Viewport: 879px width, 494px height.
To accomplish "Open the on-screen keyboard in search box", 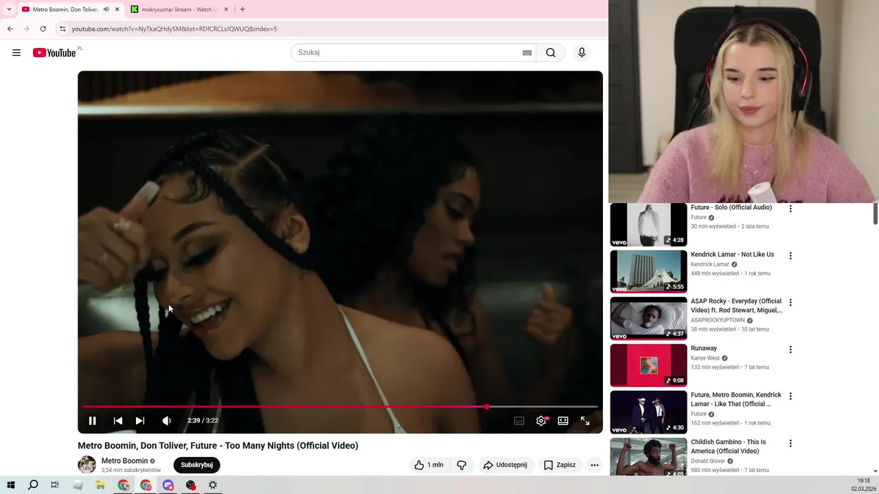I will click(527, 53).
